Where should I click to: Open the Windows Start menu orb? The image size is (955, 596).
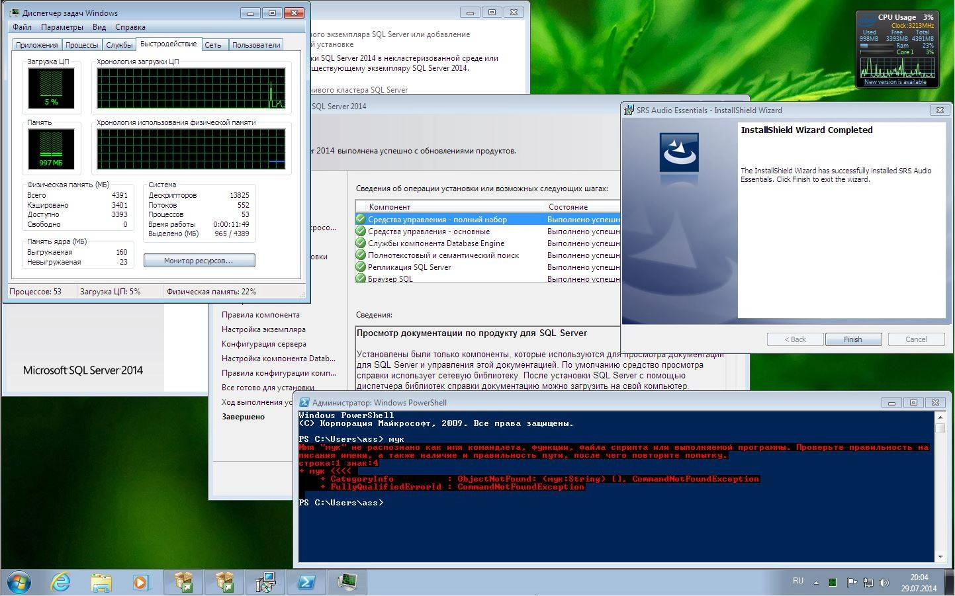(19, 582)
